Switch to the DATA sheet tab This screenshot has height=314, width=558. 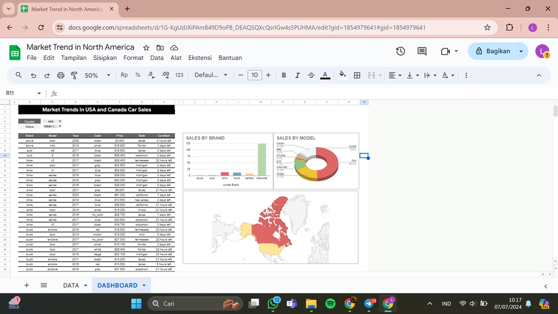(71, 285)
